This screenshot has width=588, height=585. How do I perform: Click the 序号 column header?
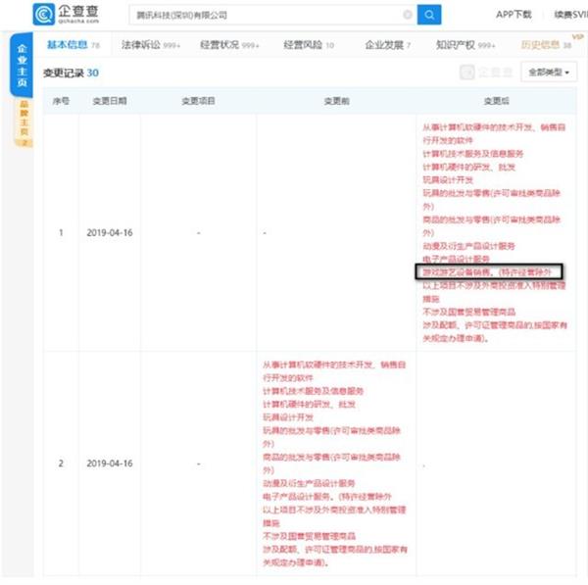pos(61,101)
